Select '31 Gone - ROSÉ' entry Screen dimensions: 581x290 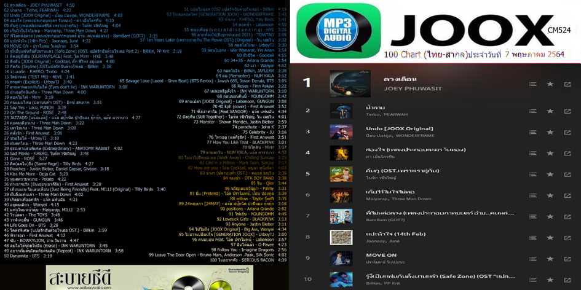25,158
